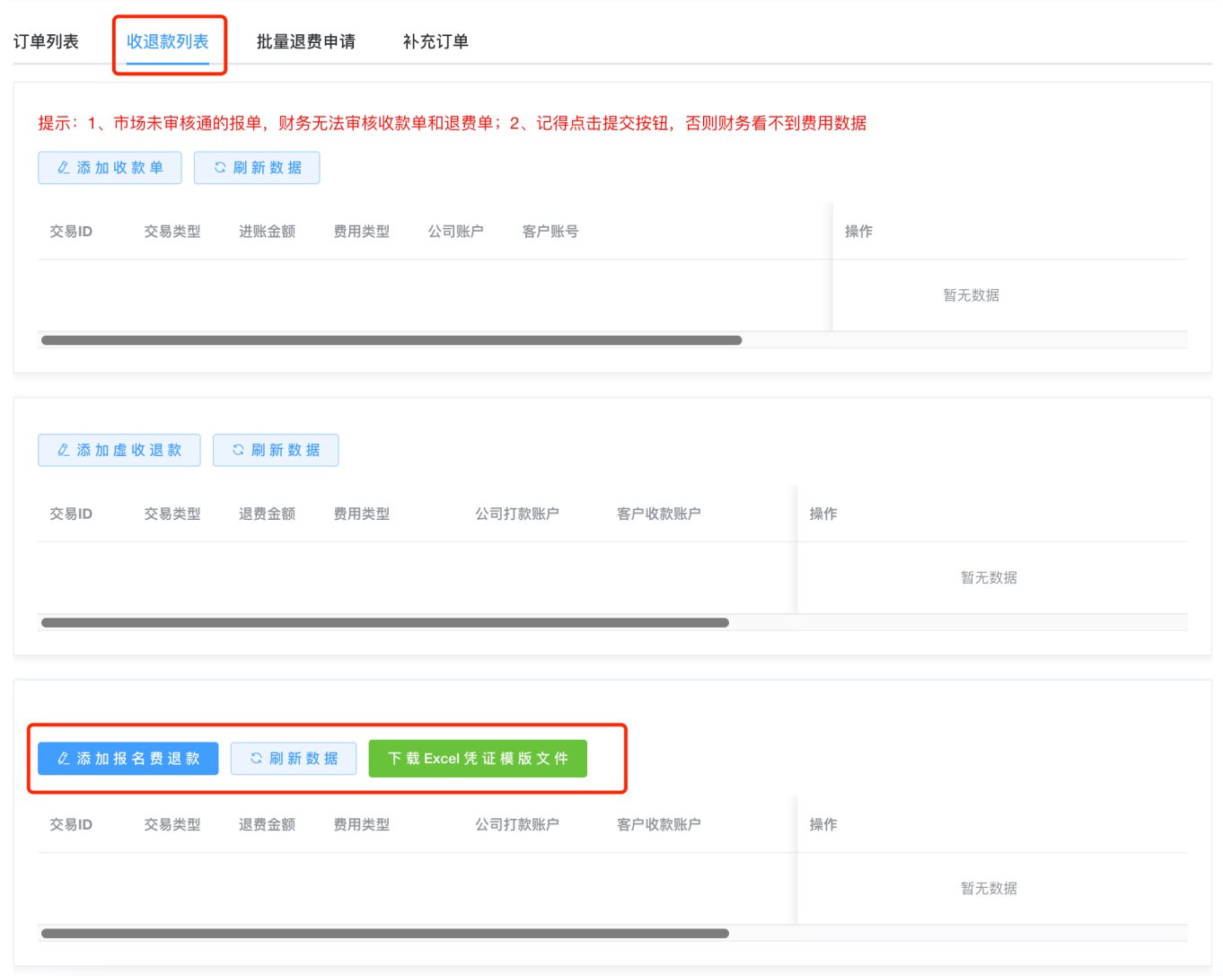Viewport: 1223px width, 976px height.
Task: Click 公司打款账户 header in 虚收退款 table
Action: [517, 514]
